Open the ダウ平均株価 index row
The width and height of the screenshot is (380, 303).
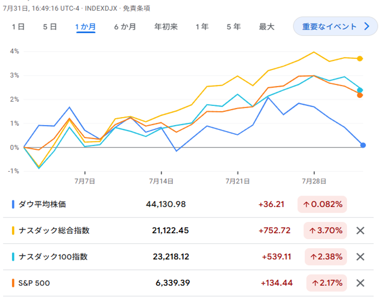[42, 204]
